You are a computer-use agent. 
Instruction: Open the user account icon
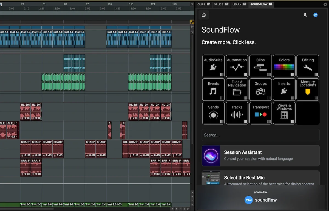click(x=305, y=15)
